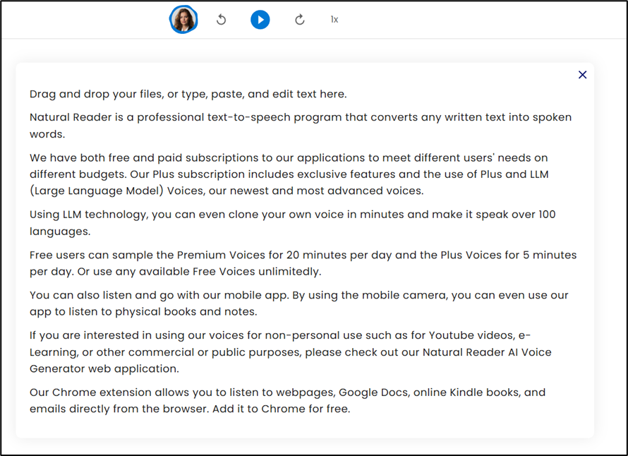Click paragraph starting 'Using LLM technology'
This screenshot has height=456, width=628.
click(292, 223)
